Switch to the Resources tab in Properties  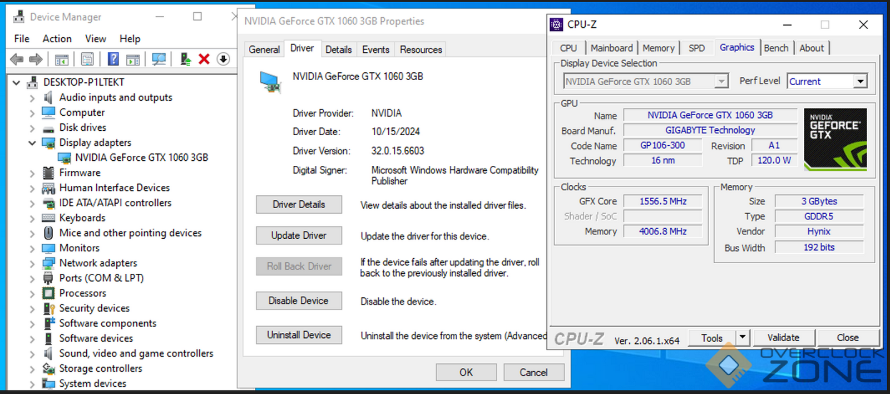421,50
